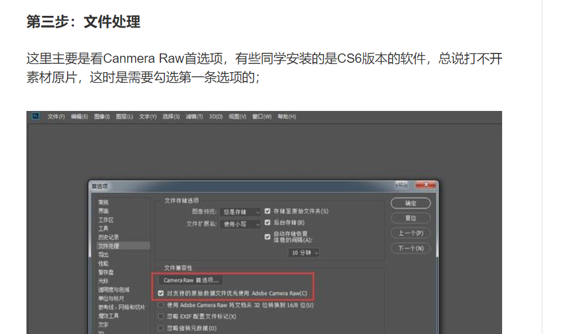Click the Photoshop Ps logo icon

click(x=35, y=116)
